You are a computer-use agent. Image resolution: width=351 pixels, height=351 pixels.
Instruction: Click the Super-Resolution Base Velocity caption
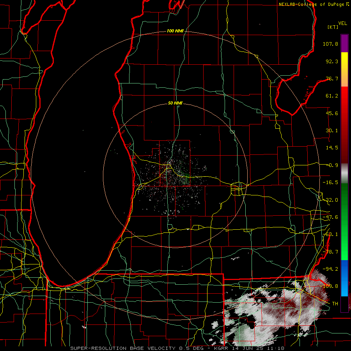[177, 348]
